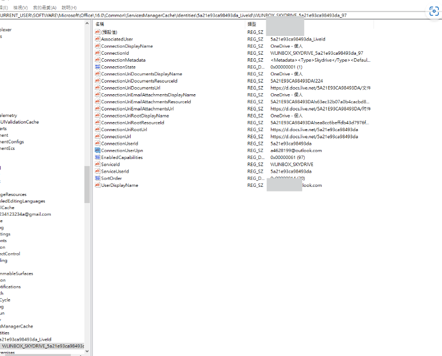The width and height of the screenshot is (442, 356).
Task: Click the tree pane scroll up arrow
Action: coord(87,23)
